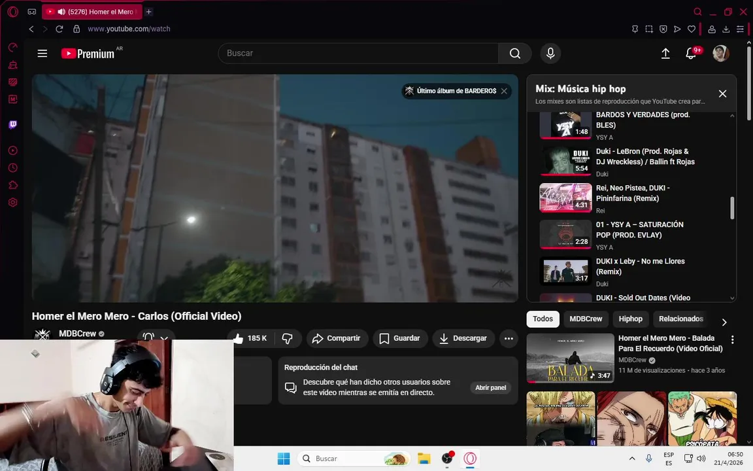
Task: Open GX Control speedometer in sidebar
Action: [x=13, y=47]
